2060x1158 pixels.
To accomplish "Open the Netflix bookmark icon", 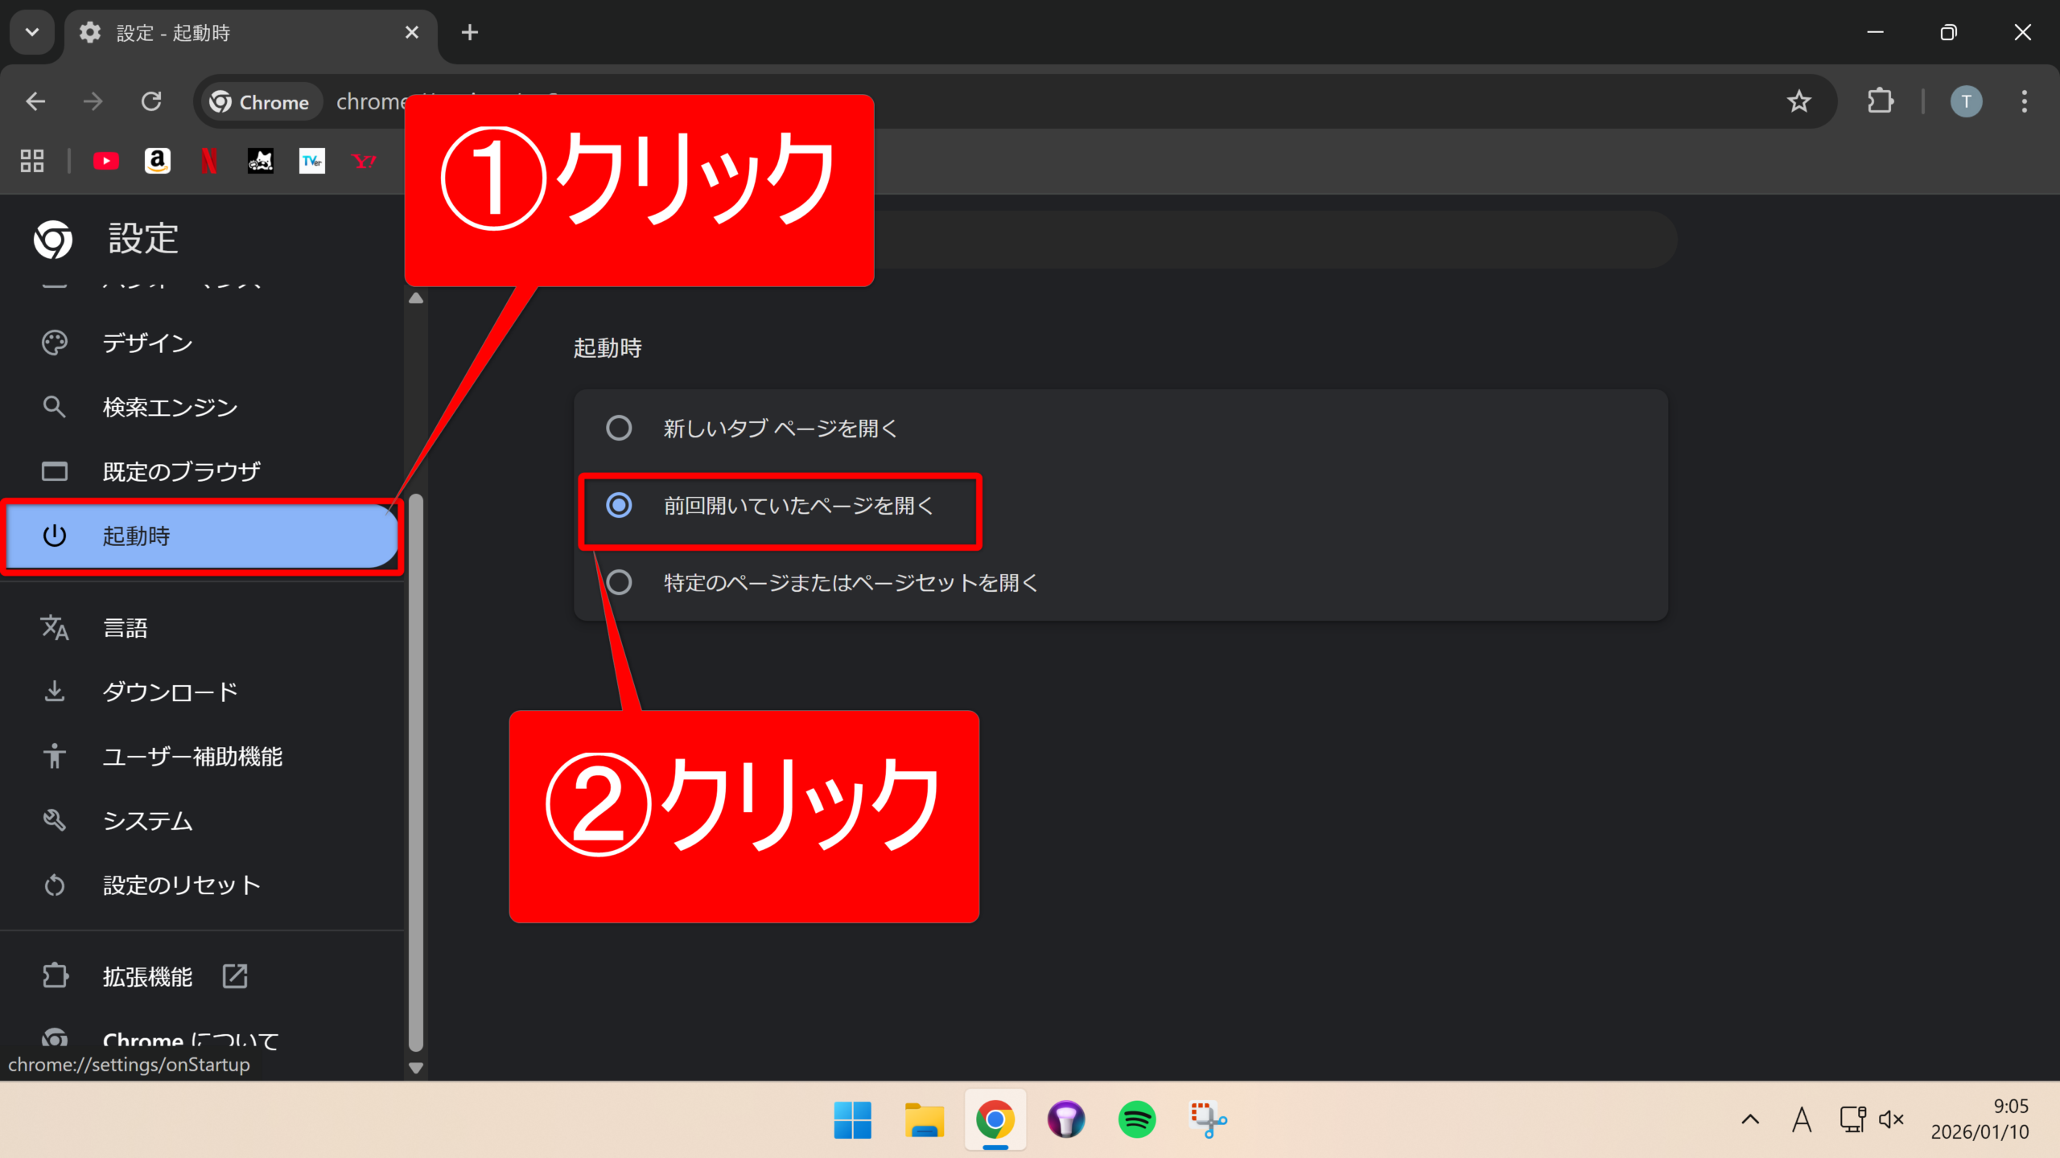I will coord(208,162).
